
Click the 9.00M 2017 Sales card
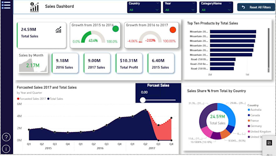97,63
